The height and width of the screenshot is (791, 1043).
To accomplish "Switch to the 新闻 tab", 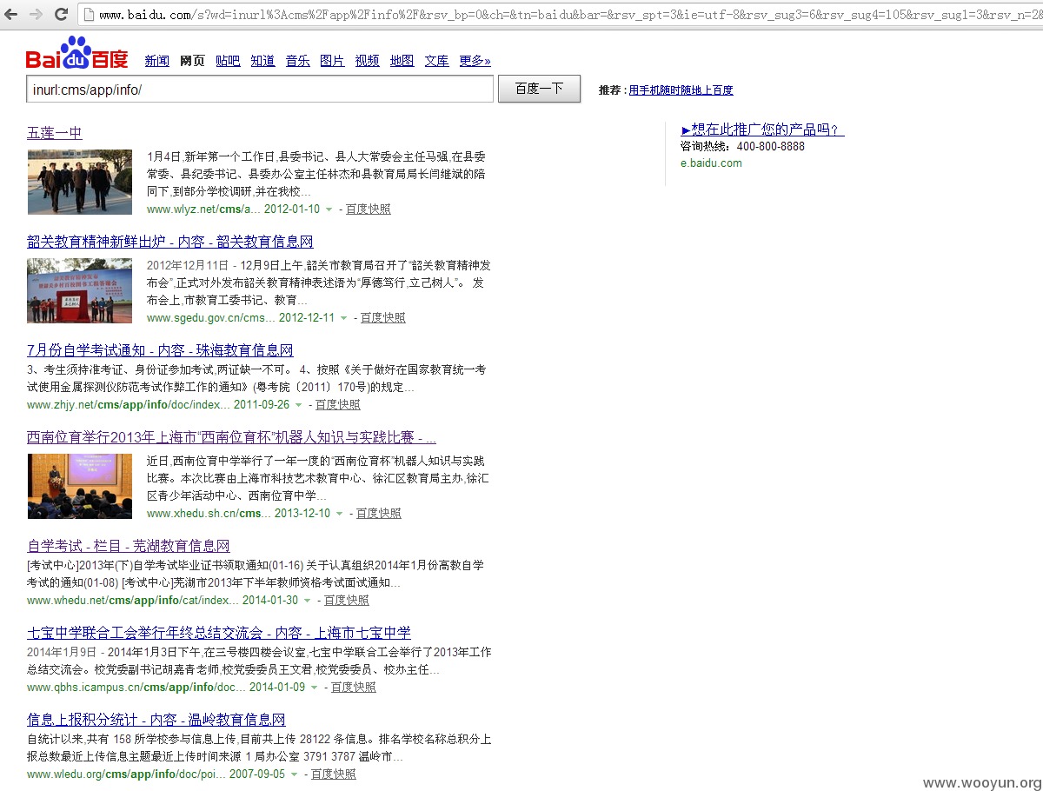I will (156, 61).
